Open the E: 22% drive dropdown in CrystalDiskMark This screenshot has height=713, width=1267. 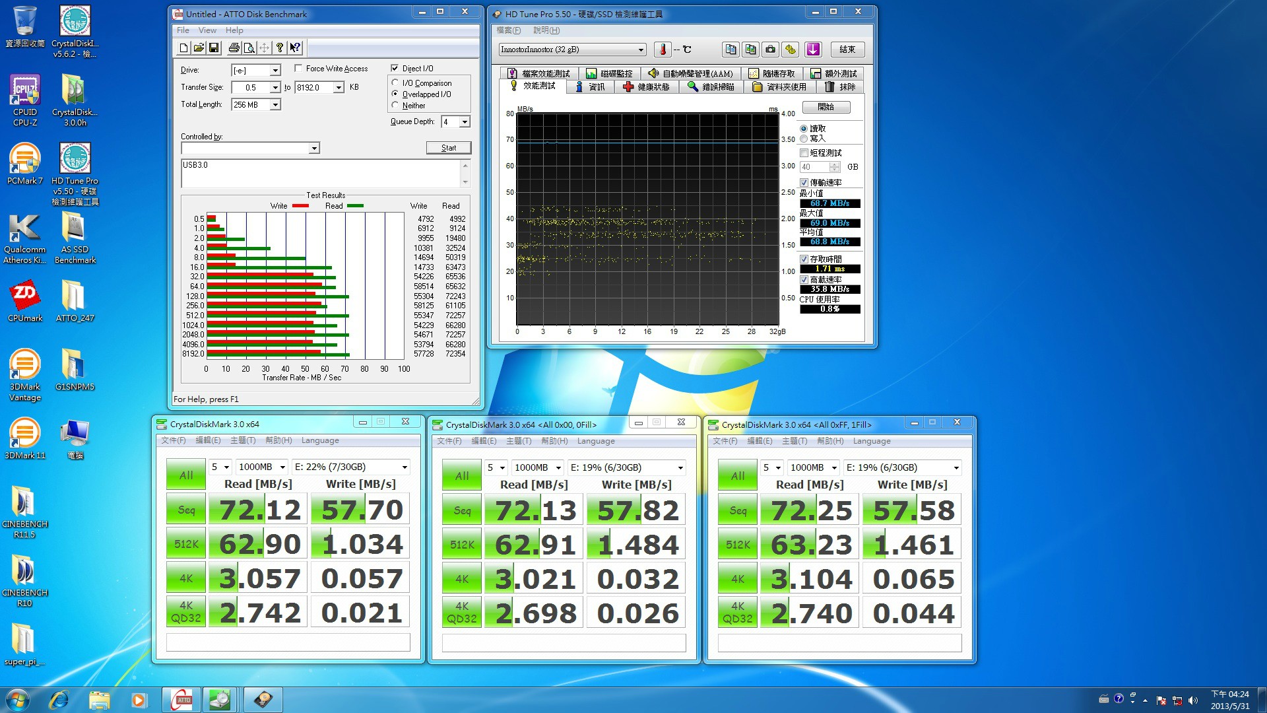[350, 467]
